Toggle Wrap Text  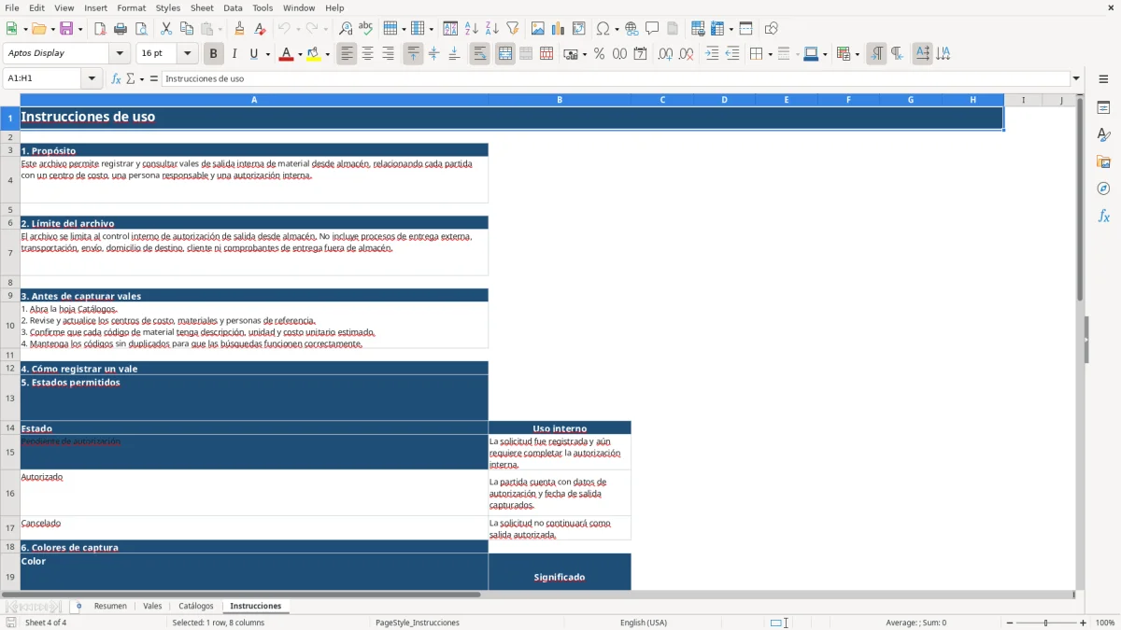[480, 54]
